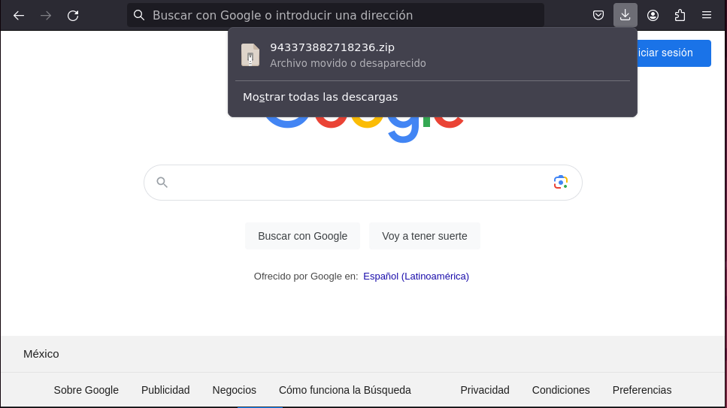Switch language to Español (Latinoamérica)
The height and width of the screenshot is (408, 727).
pyautogui.click(x=416, y=277)
